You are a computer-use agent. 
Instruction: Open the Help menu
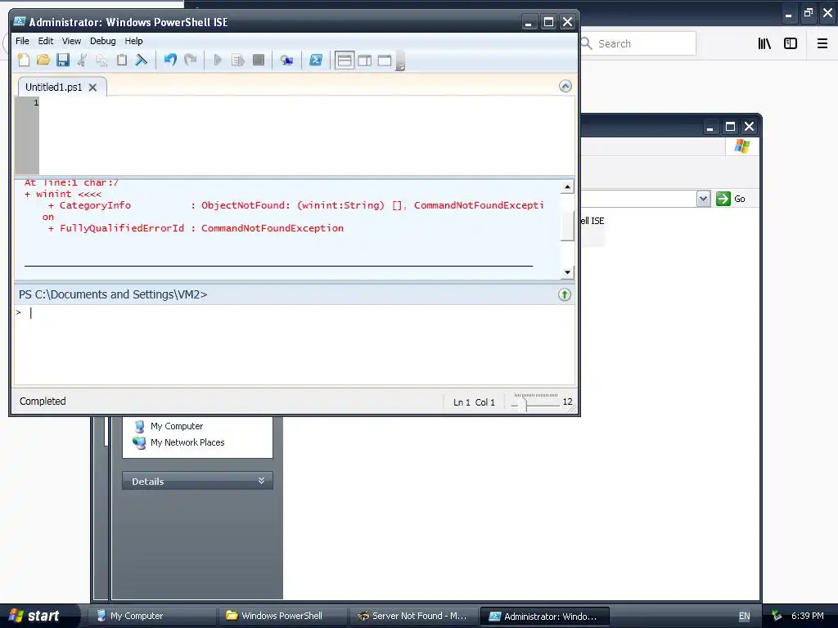[133, 41]
